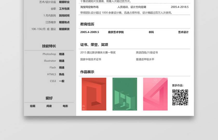Click the 证书、荣誉、奖项 heading
The height and width of the screenshot is (140, 218).
[x=94, y=44]
